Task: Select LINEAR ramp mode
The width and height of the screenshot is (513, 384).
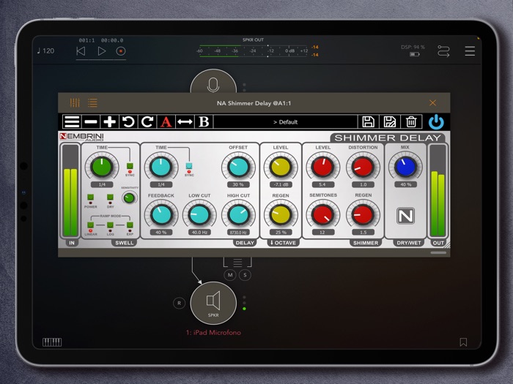Action: pos(90,225)
